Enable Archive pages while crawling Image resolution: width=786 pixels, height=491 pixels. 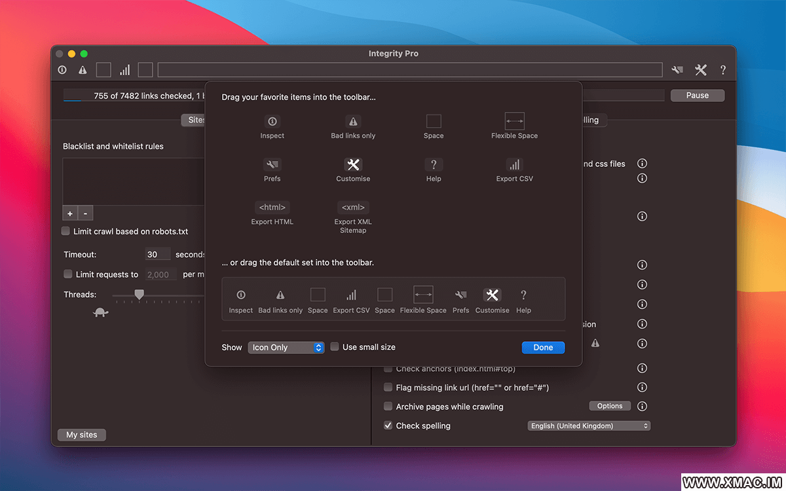[x=388, y=407]
